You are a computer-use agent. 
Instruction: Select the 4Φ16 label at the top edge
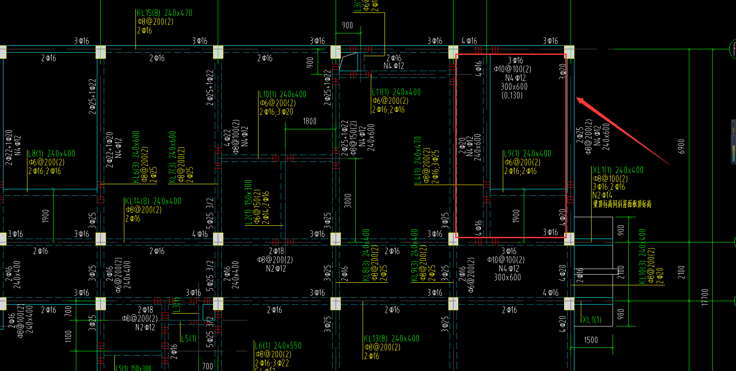coord(469,41)
